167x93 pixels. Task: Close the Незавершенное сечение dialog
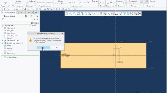(63, 34)
